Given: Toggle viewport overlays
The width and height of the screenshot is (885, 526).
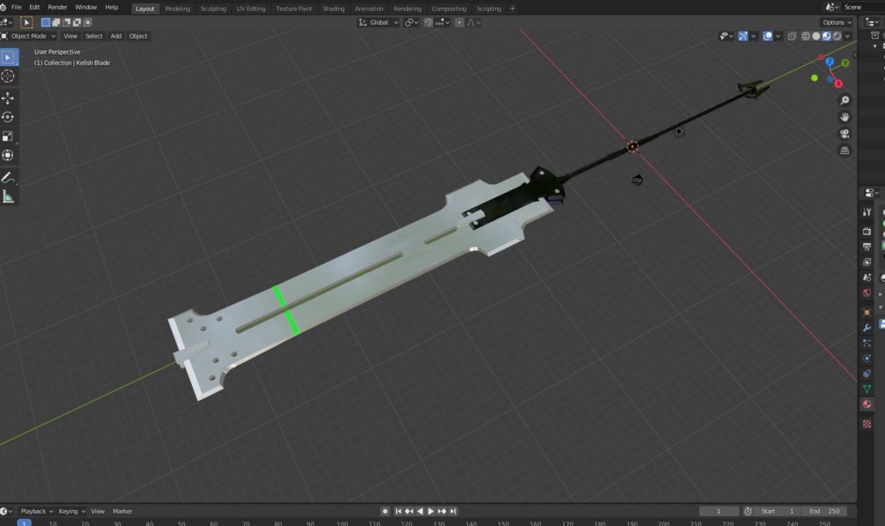Looking at the screenshot, I should click(768, 36).
